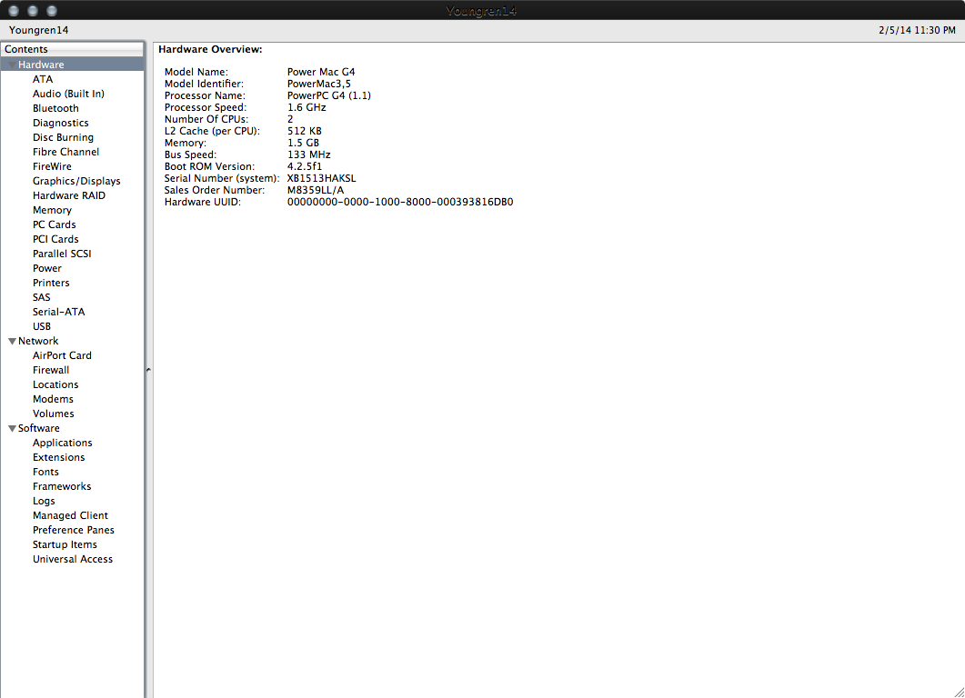Select the Network category row
Image resolution: width=965 pixels, height=698 pixels.
73,341
